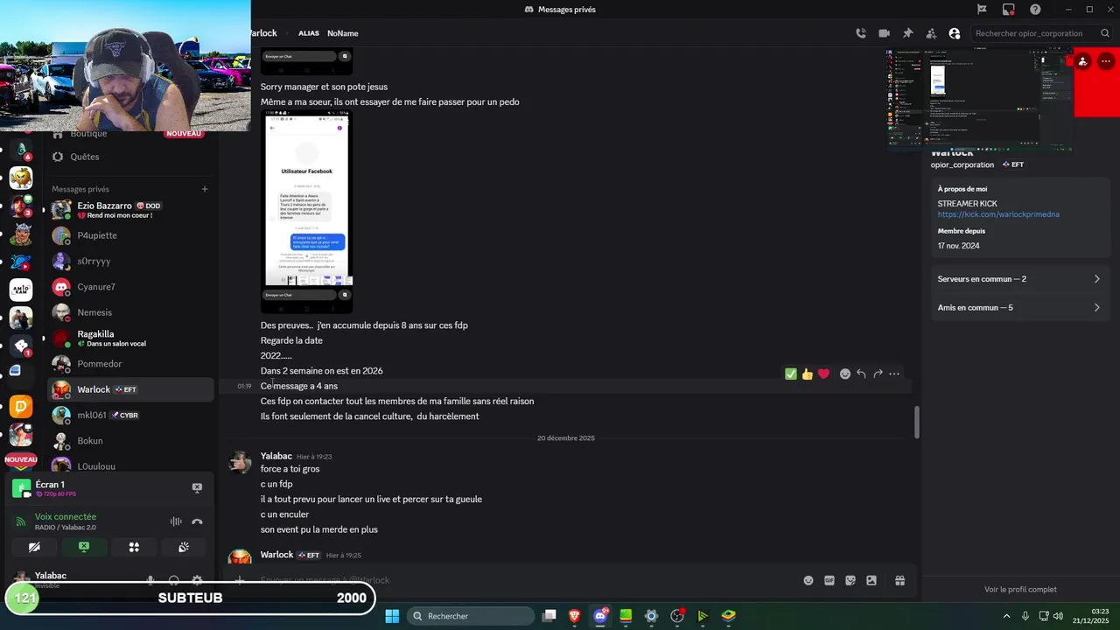This screenshot has height=630, width=1120.
Task: Click the plus attach button in message bar
Action: click(x=239, y=580)
